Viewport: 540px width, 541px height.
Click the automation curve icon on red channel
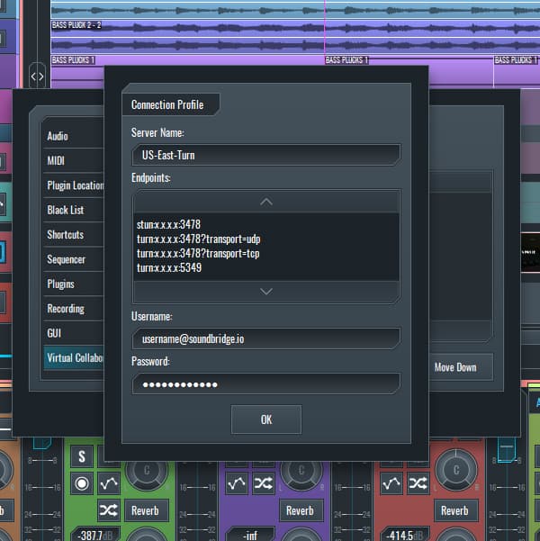tap(392, 483)
